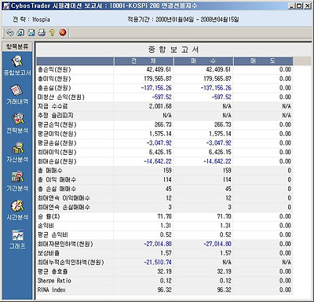Viewport: 314px width, 302px height.
Task: Click the 매수 column header
Action: pos(203,61)
